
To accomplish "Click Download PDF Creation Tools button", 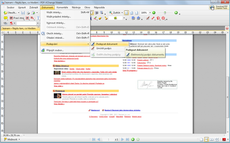I will click(x=219, y=7).
